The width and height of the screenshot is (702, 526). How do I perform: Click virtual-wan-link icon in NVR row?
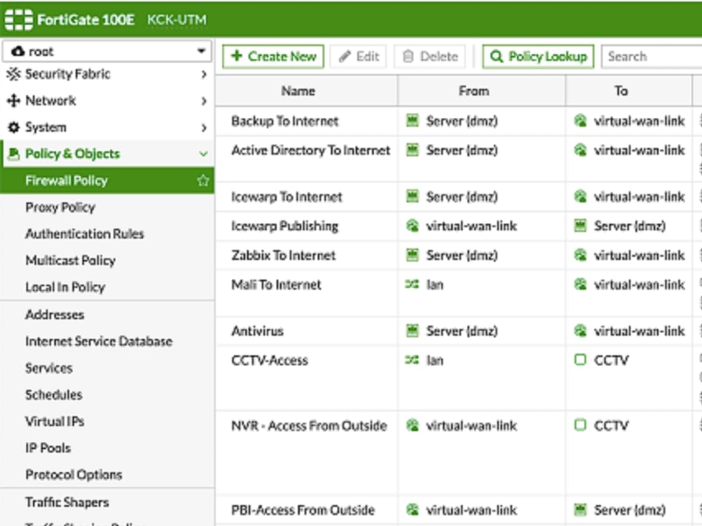[x=412, y=426]
